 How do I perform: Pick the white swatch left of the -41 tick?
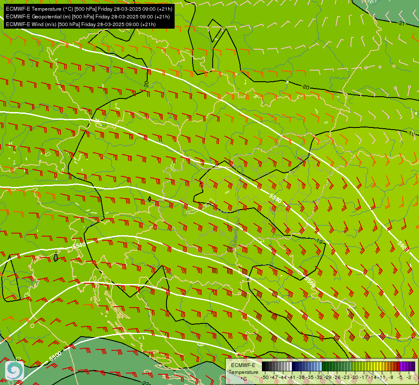pos(291,366)
